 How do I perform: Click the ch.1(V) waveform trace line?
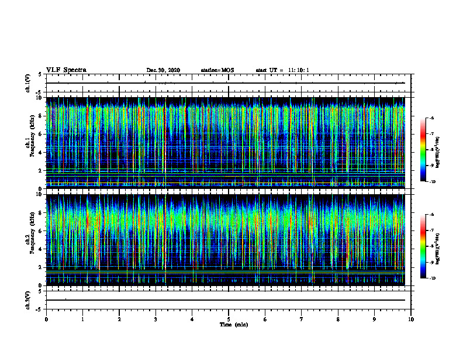pyautogui.click(x=226, y=83)
